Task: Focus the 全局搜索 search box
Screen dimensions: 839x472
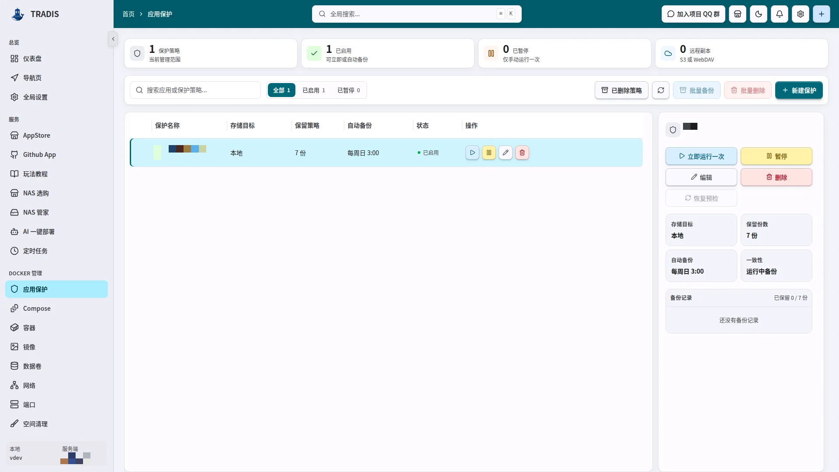Action: [416, 14]
